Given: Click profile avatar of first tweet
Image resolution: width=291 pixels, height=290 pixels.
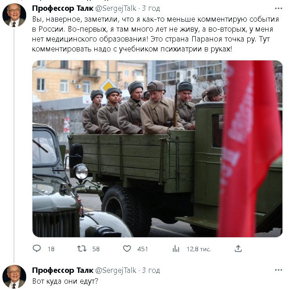Looking at the screenshot, I should (14, 15).
